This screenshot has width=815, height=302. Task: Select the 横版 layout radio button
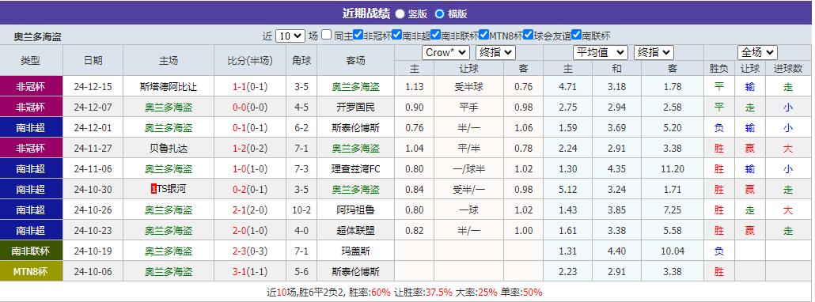tap(440, 14)
